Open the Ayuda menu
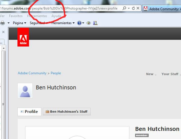Screen dimensions: 181x139 point(56,16)
